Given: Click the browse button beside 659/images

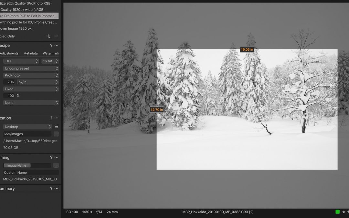Looking at the screenshot, I should click(56, 134).
